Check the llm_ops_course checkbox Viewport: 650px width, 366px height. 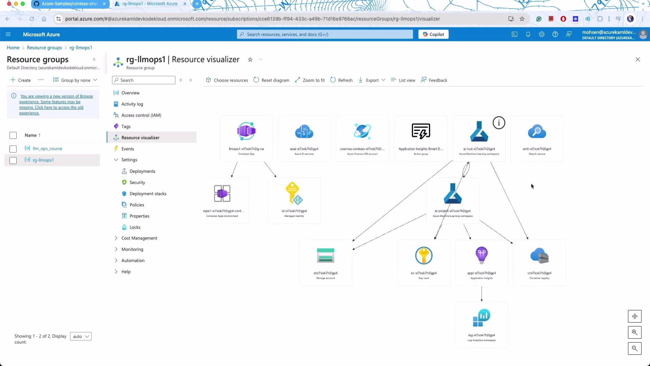click(x=13, y=149)
